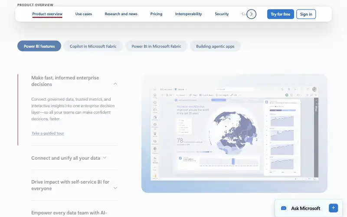Click the partially hidden nav item behind the arrow
The height and width of the screenshot is (217, 347).
pyautogui.click(x=244, y=14)
